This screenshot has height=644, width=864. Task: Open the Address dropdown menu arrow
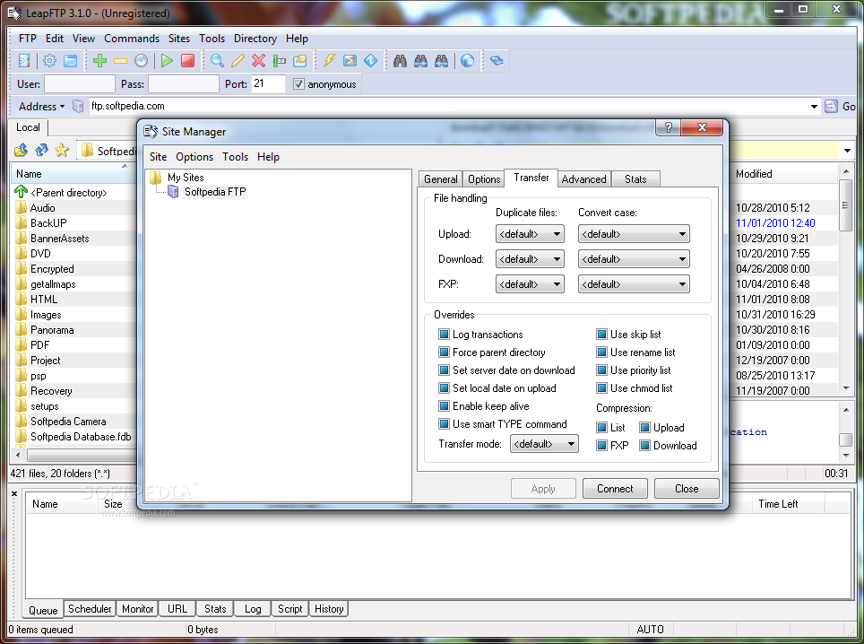(x=62, y=107)
